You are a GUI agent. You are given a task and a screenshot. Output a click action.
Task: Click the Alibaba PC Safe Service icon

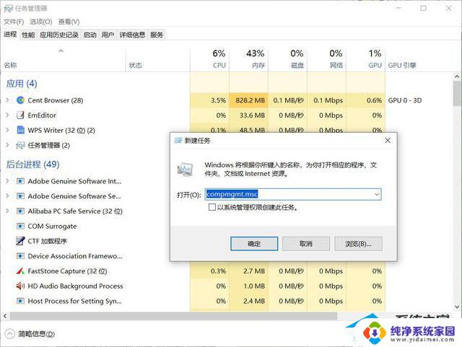[20, 211]
